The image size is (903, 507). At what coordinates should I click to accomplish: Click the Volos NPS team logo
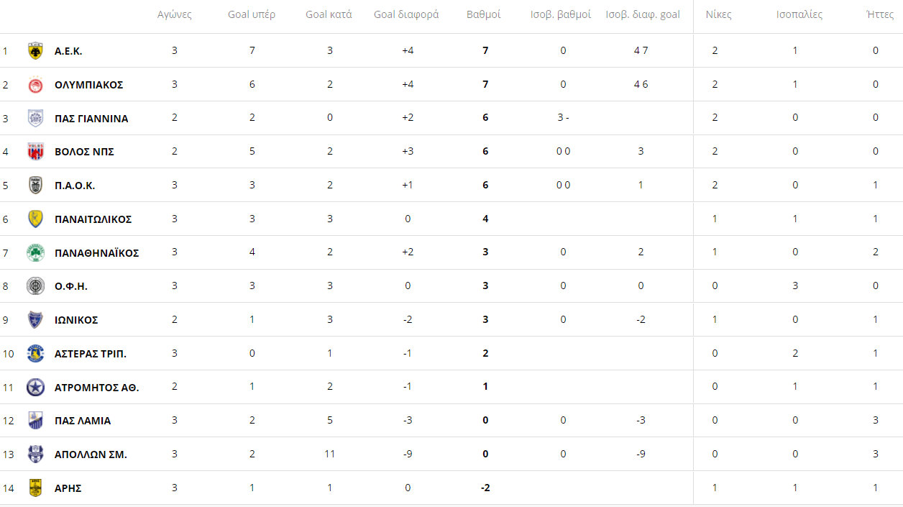click(35, 152)
